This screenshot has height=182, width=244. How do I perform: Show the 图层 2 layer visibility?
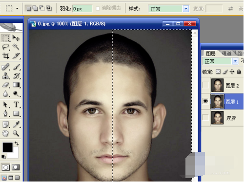(x=205, y=85)
